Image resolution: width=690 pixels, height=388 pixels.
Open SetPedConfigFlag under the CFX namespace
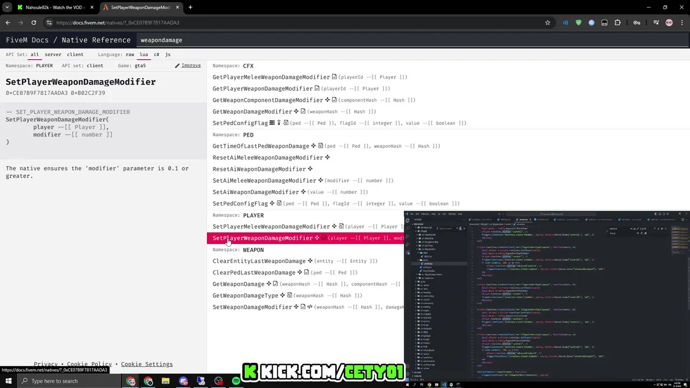(240, 123)
